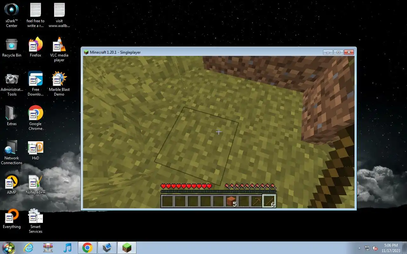Open the Windows Start menu orb
This screenshot has height=254, width=407.
[9, 248]
